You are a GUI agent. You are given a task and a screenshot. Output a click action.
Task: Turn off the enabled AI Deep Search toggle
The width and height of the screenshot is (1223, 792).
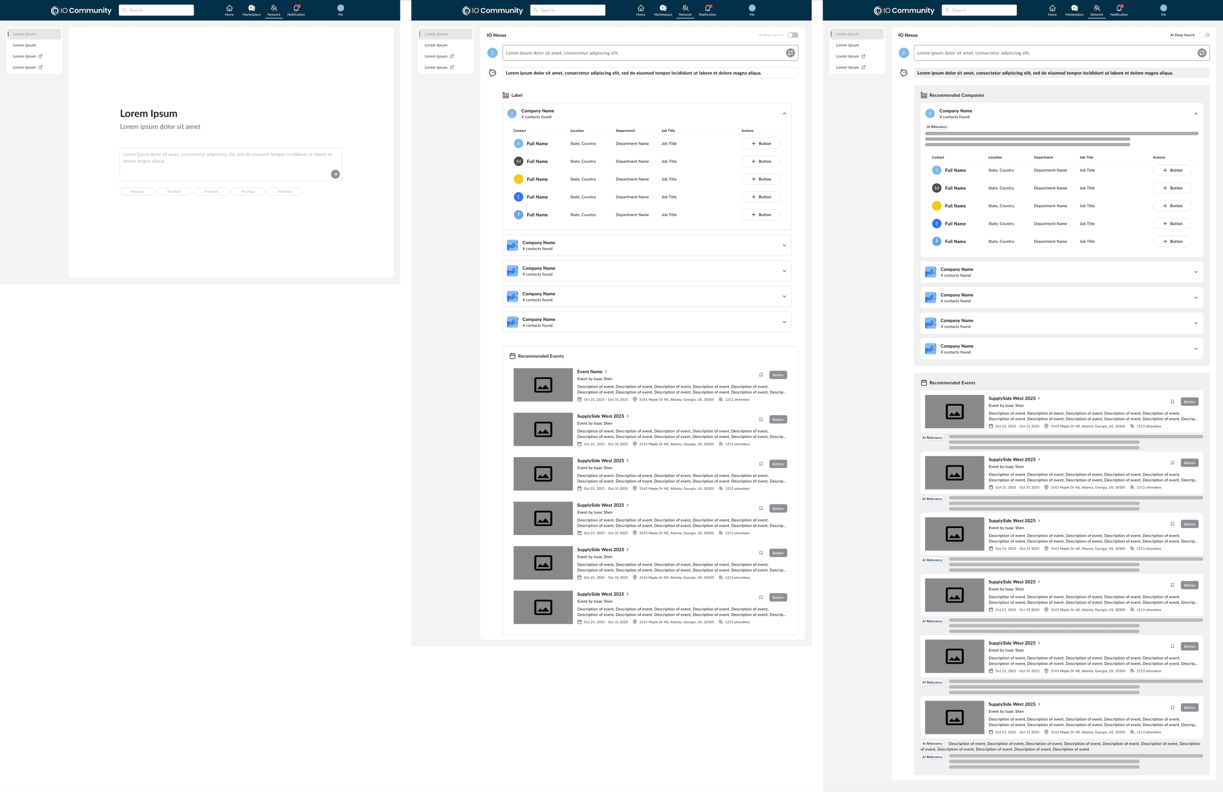point(1204,35)
